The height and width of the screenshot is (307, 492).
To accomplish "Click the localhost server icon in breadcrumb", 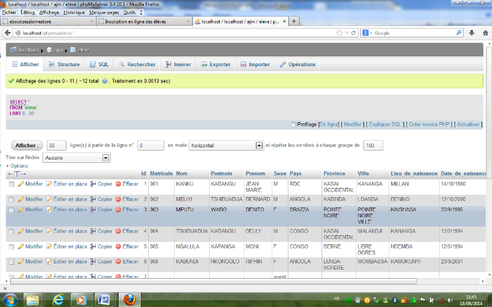I will 13,50.
